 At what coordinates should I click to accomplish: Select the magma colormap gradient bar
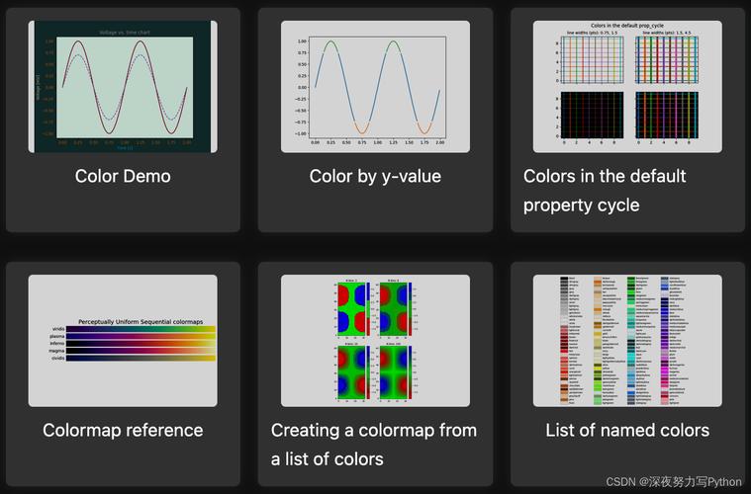pos(141,351)
